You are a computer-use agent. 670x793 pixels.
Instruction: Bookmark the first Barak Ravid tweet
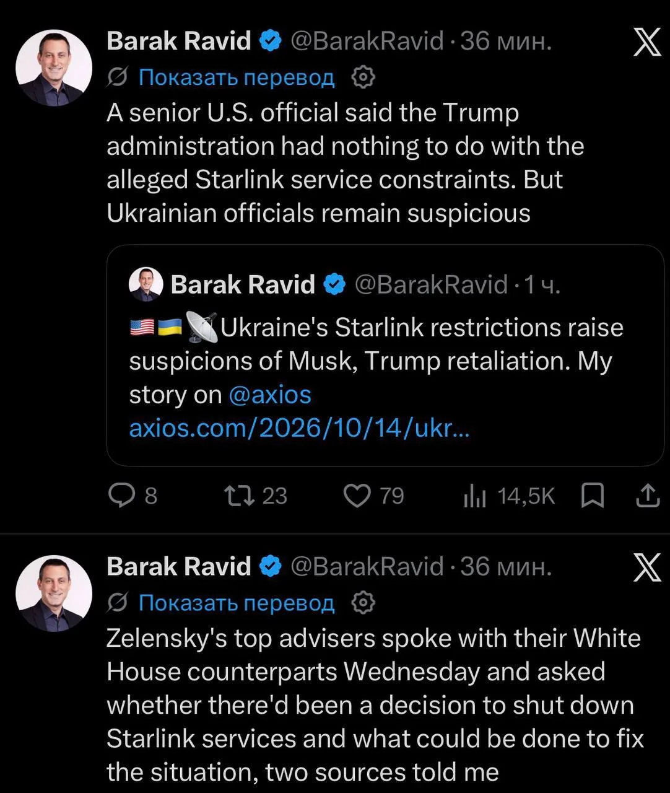[x=593, y=496]
